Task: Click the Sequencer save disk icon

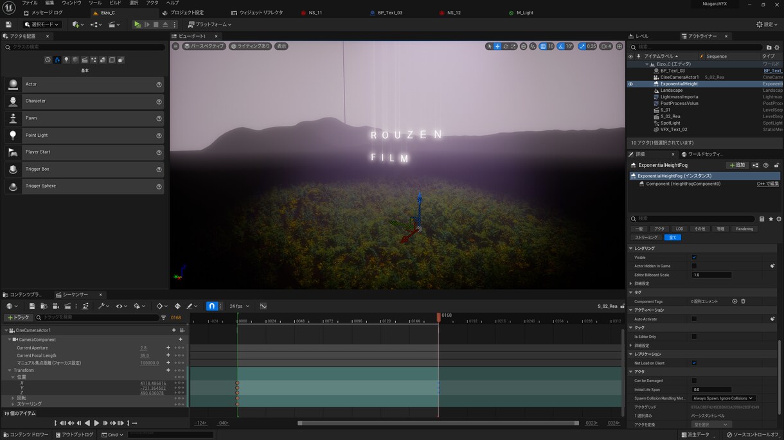Action: (33, 306)
